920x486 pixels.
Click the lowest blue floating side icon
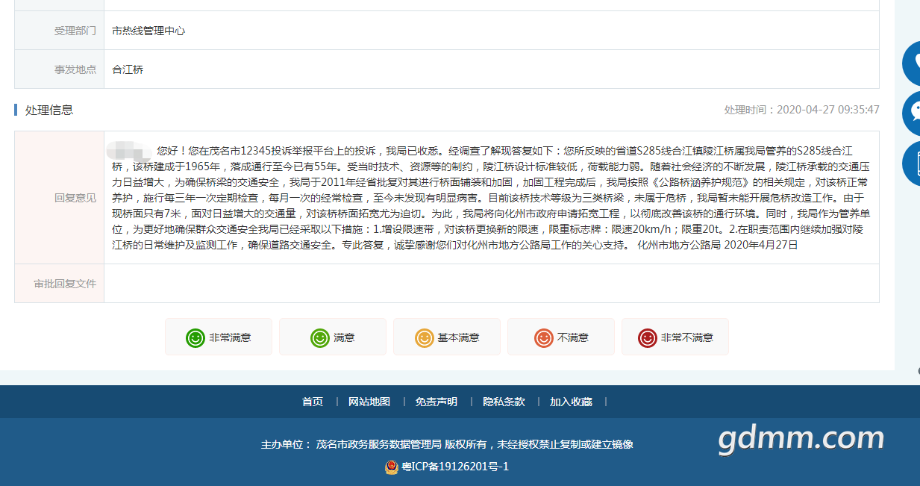[x=912, y=163]
